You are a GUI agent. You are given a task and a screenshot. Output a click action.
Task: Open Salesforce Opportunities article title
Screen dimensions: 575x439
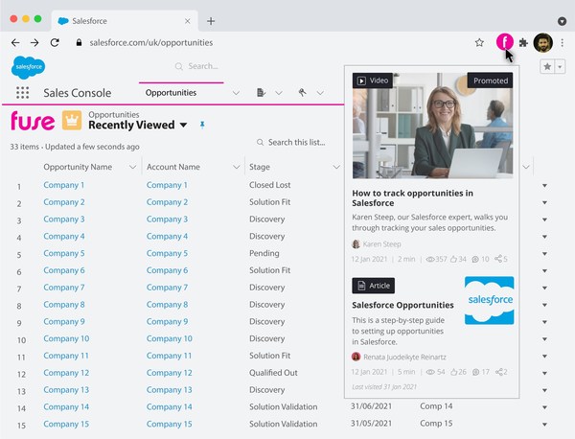(x=402, y=305)
